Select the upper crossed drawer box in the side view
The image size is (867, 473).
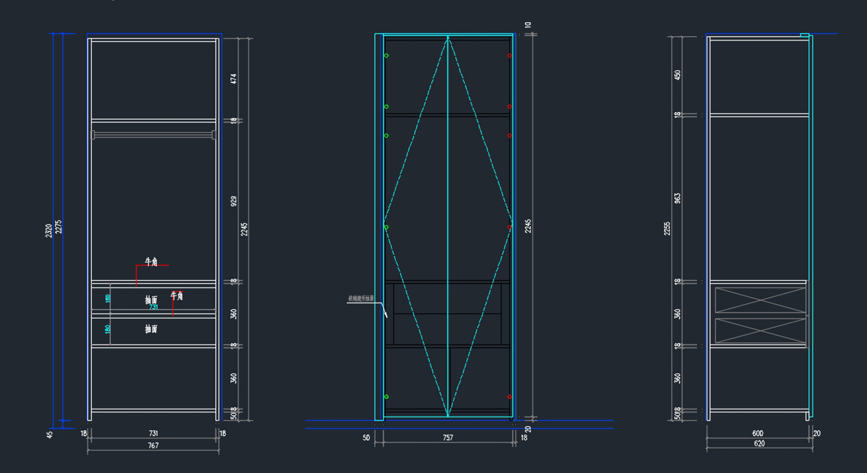(760, 300)
